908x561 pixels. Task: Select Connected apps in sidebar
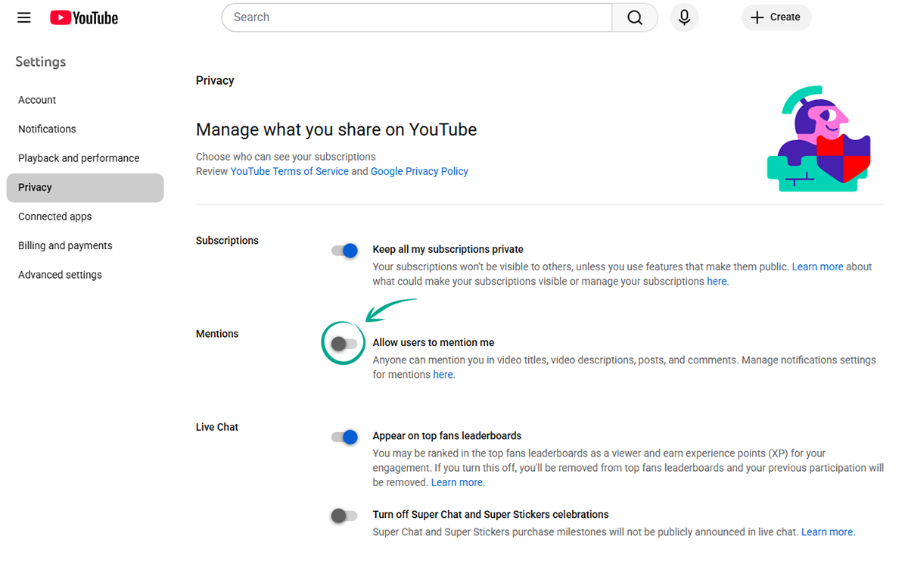tap(54, 217)
